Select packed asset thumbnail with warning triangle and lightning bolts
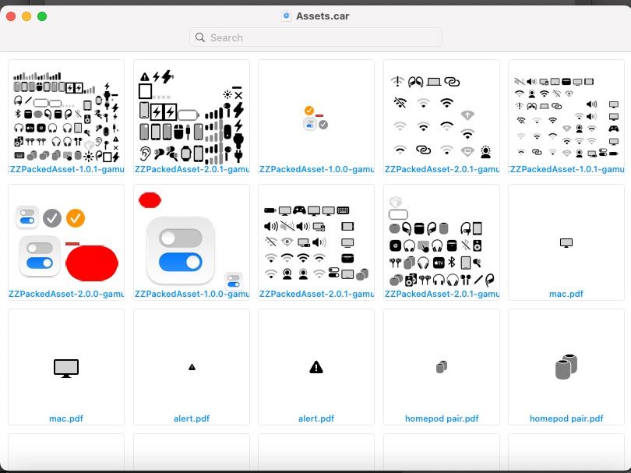The image size is (631, 473). (192, 117)
